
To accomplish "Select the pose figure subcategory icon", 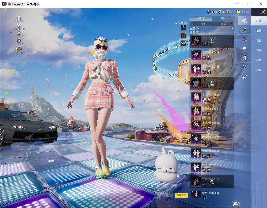I will [x=245, y=67].
